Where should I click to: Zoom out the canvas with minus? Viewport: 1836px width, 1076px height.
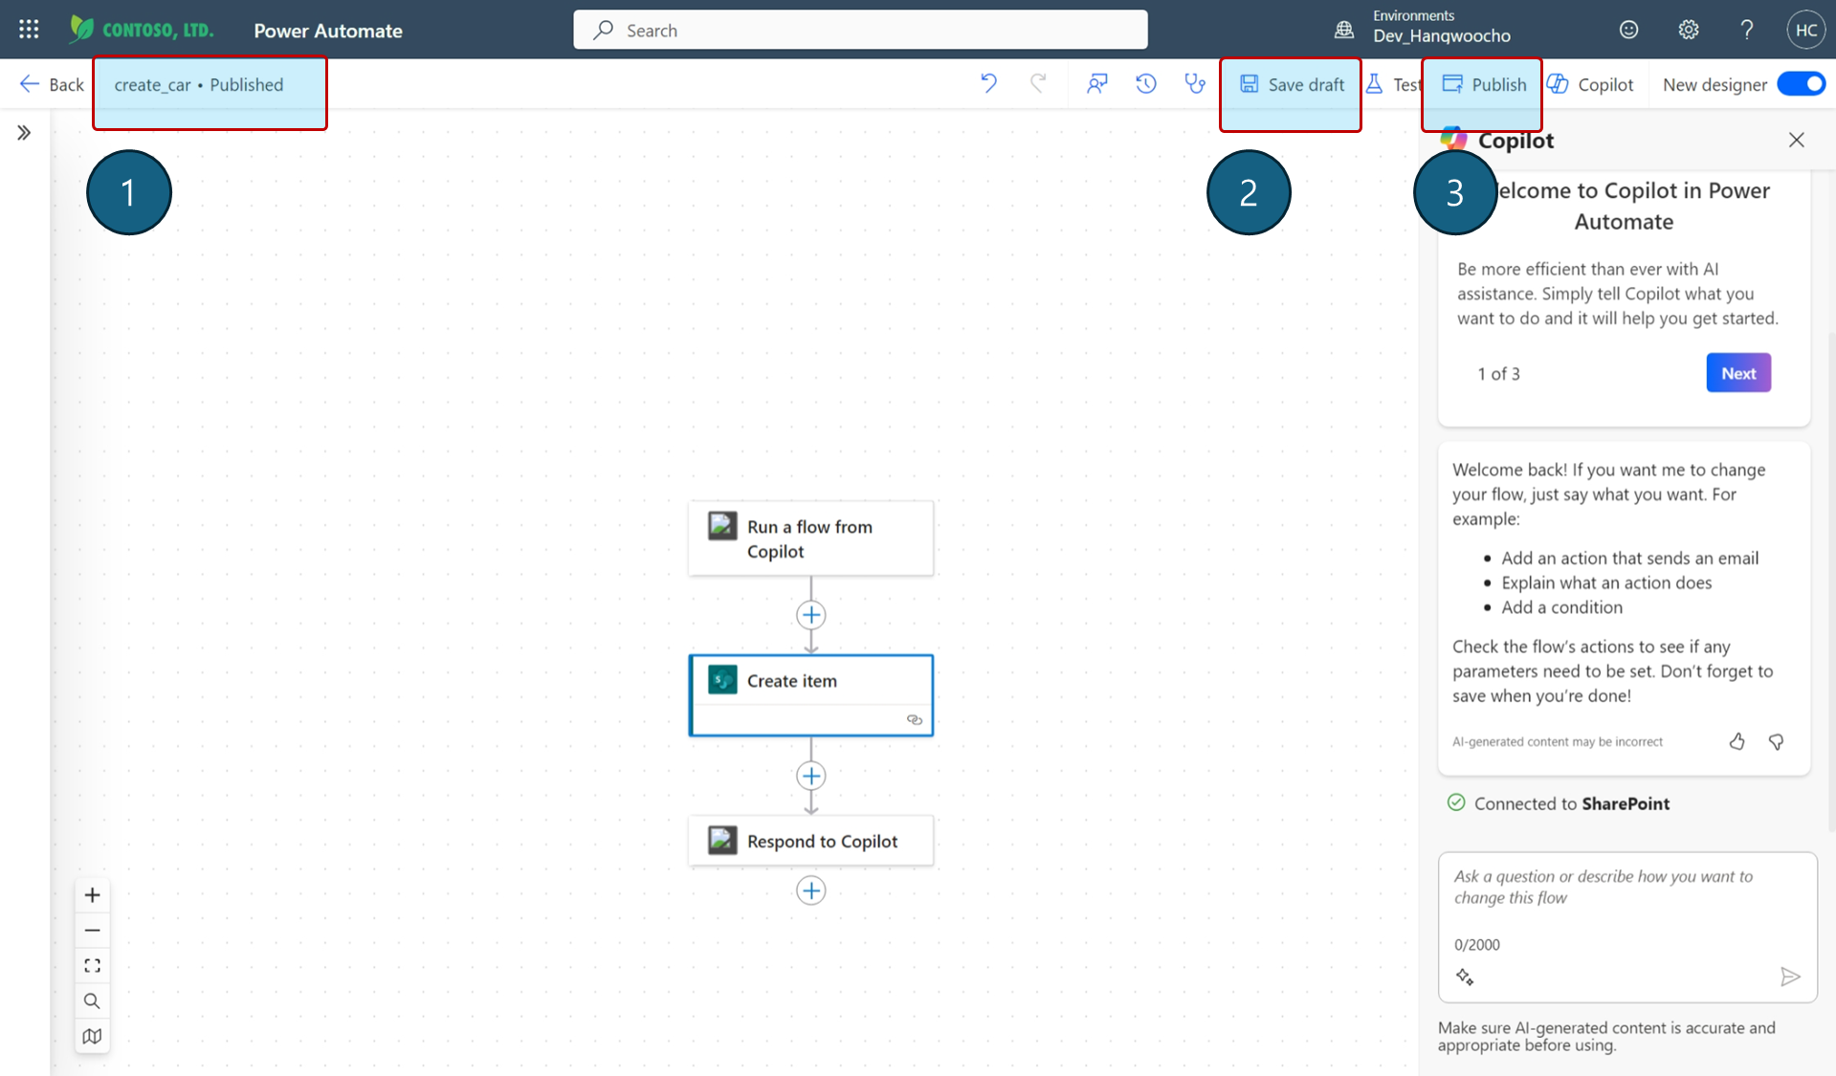coord(92,931)
